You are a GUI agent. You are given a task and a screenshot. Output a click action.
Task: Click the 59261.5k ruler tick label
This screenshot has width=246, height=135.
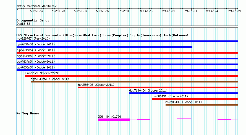[x=235, y=11]
